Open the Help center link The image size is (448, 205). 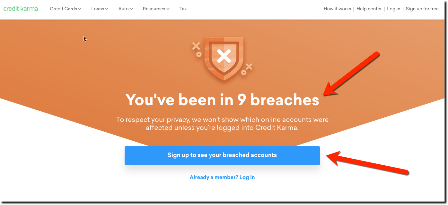pos(369,9)
